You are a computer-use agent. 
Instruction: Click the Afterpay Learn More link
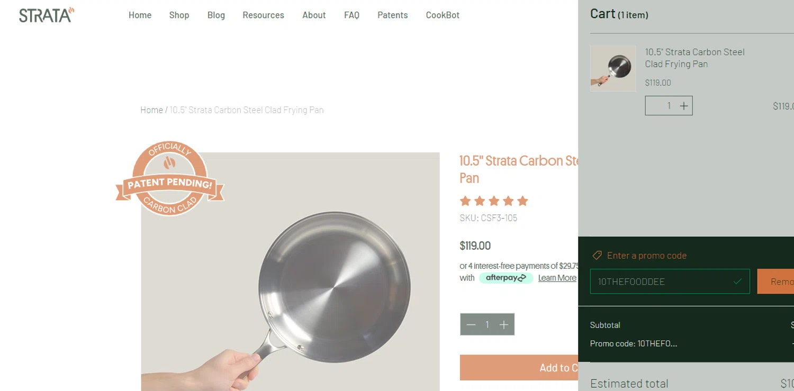pos(557,278)
